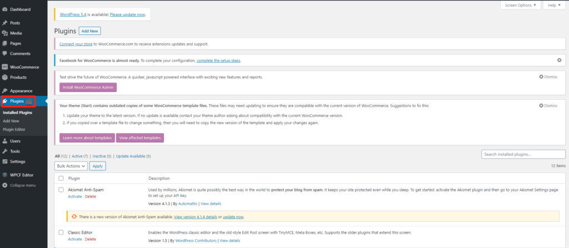Image resolution: width=569 pixels, height=248 pixels.
Task: Filter plugins by Update Available
Action: [x=131, y=156]
